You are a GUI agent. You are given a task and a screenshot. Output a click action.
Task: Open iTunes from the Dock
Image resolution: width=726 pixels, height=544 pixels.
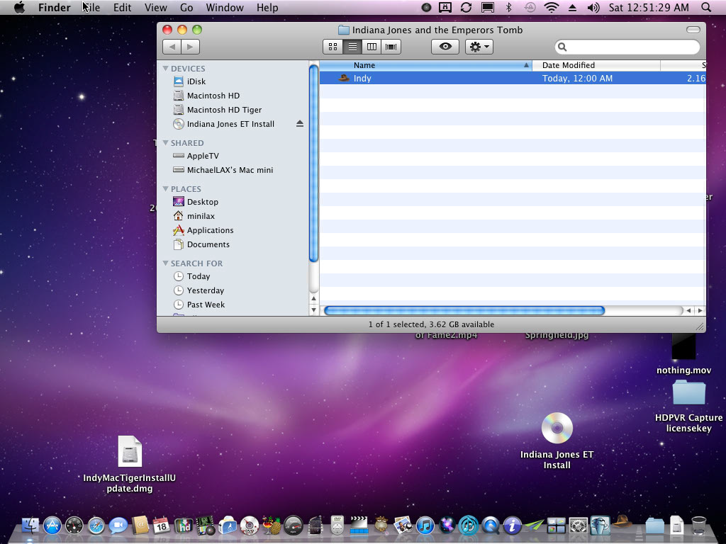425,526
